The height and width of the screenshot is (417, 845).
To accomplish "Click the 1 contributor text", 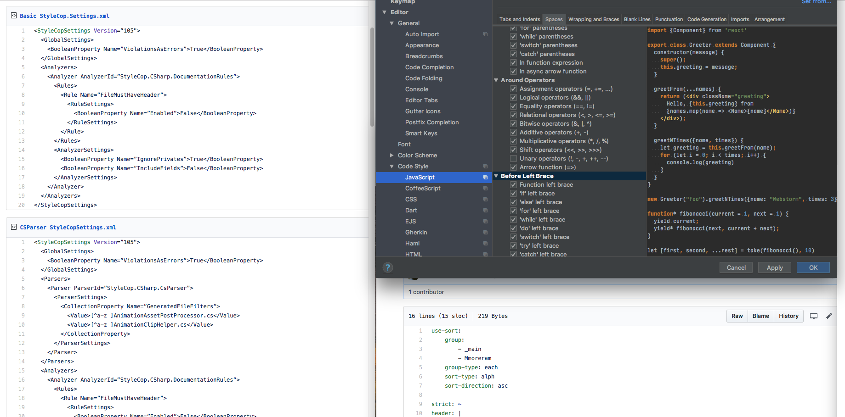I will (426, 292).
